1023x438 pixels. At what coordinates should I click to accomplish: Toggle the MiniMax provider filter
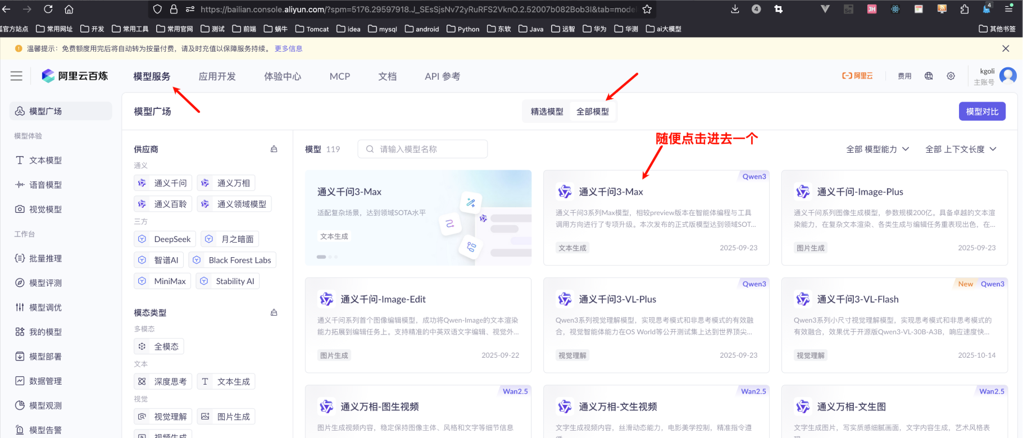click(x=162, y=281)
